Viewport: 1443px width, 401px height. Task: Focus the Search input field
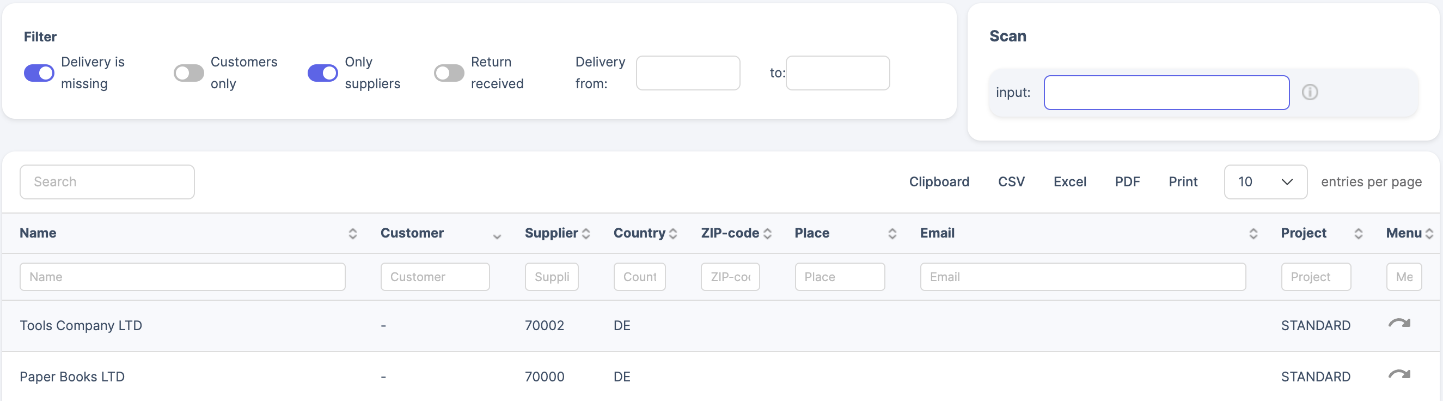(107, 182)
